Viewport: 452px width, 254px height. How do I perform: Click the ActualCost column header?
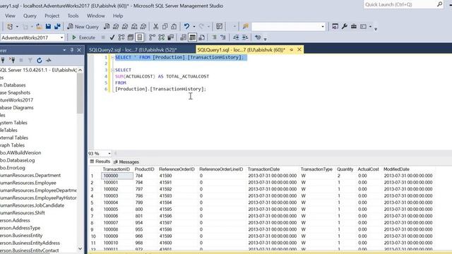pyautogui.click(x=368, y=169)
